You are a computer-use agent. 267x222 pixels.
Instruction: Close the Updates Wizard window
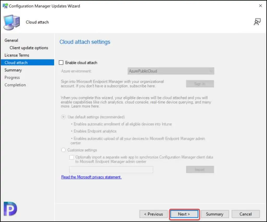pyautogui.click(x=260, y=6)
